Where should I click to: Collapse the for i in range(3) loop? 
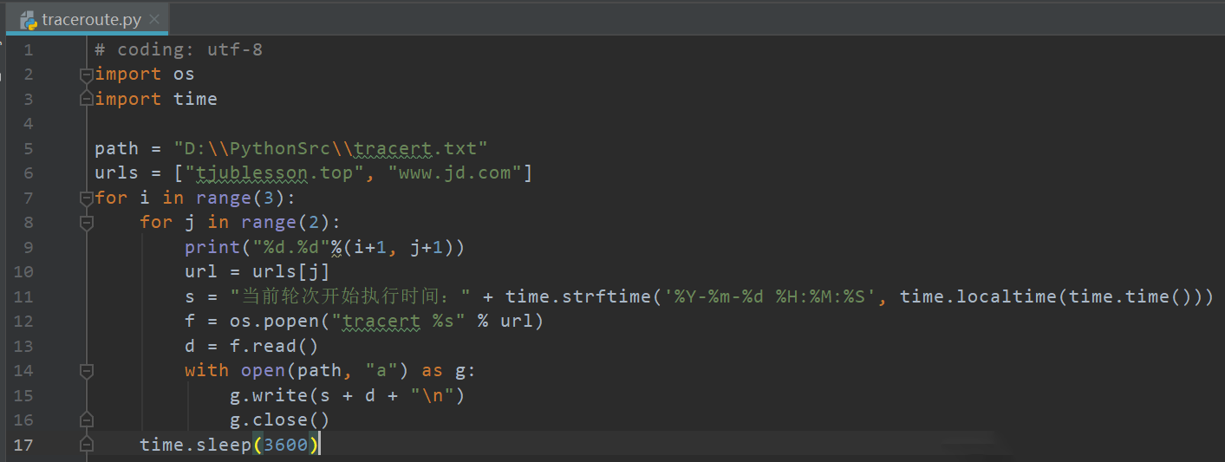(x=86, y=198)
